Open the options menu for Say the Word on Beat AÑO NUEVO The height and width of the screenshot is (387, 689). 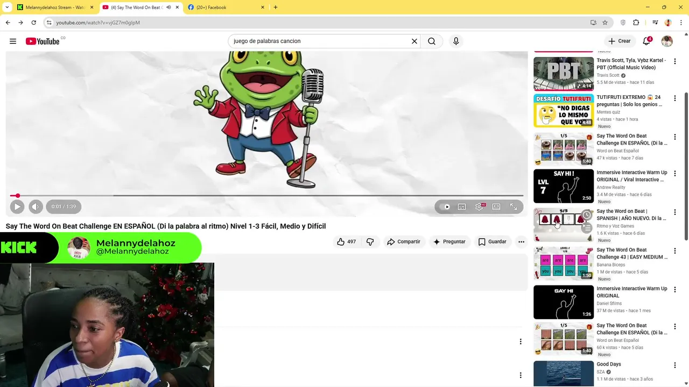(x=674, y=212)
